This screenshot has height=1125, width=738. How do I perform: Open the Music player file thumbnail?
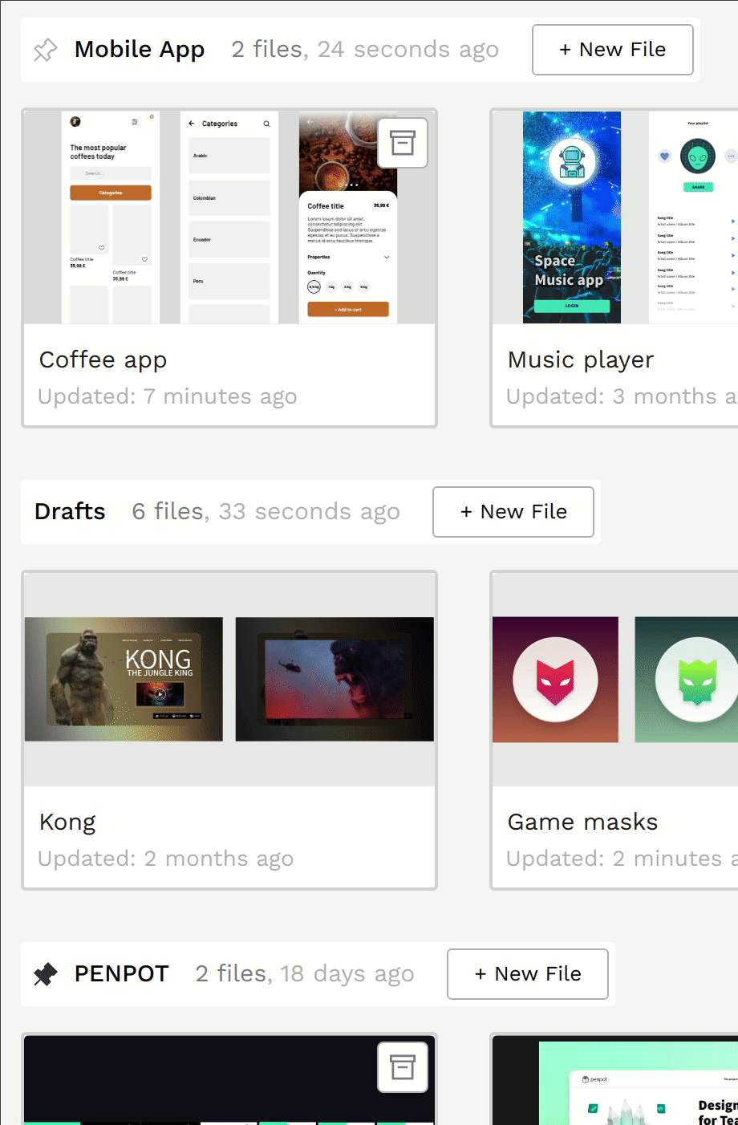[x=614, y=217]
